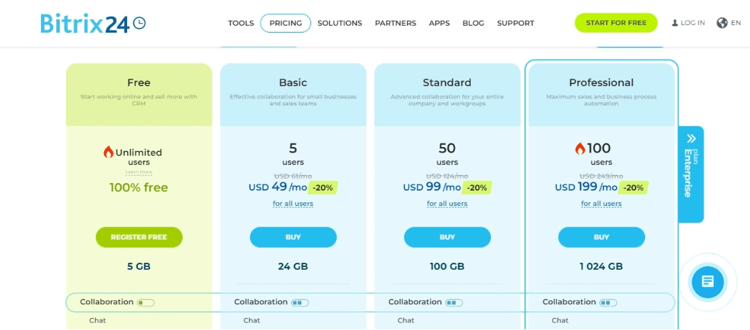Click the '50 users' count in Standard

pyautogui.click(x=447, y=154)
